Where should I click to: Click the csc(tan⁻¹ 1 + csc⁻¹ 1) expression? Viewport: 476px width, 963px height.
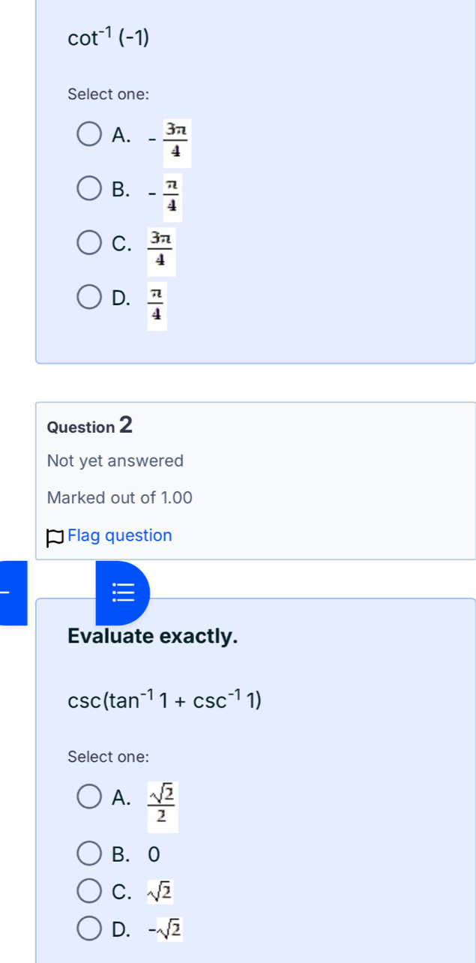coord(164,699)
